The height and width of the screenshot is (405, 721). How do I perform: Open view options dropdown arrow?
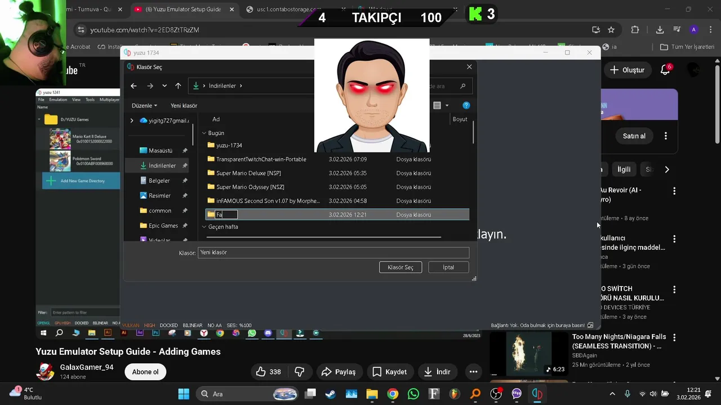click(x=447, y=105)
